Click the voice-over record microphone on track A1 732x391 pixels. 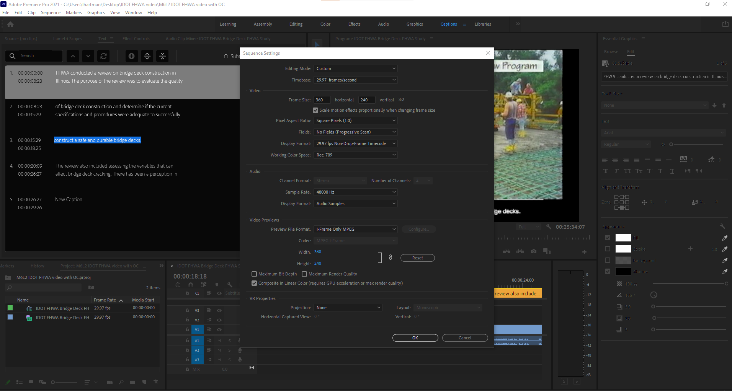(240, 340)
